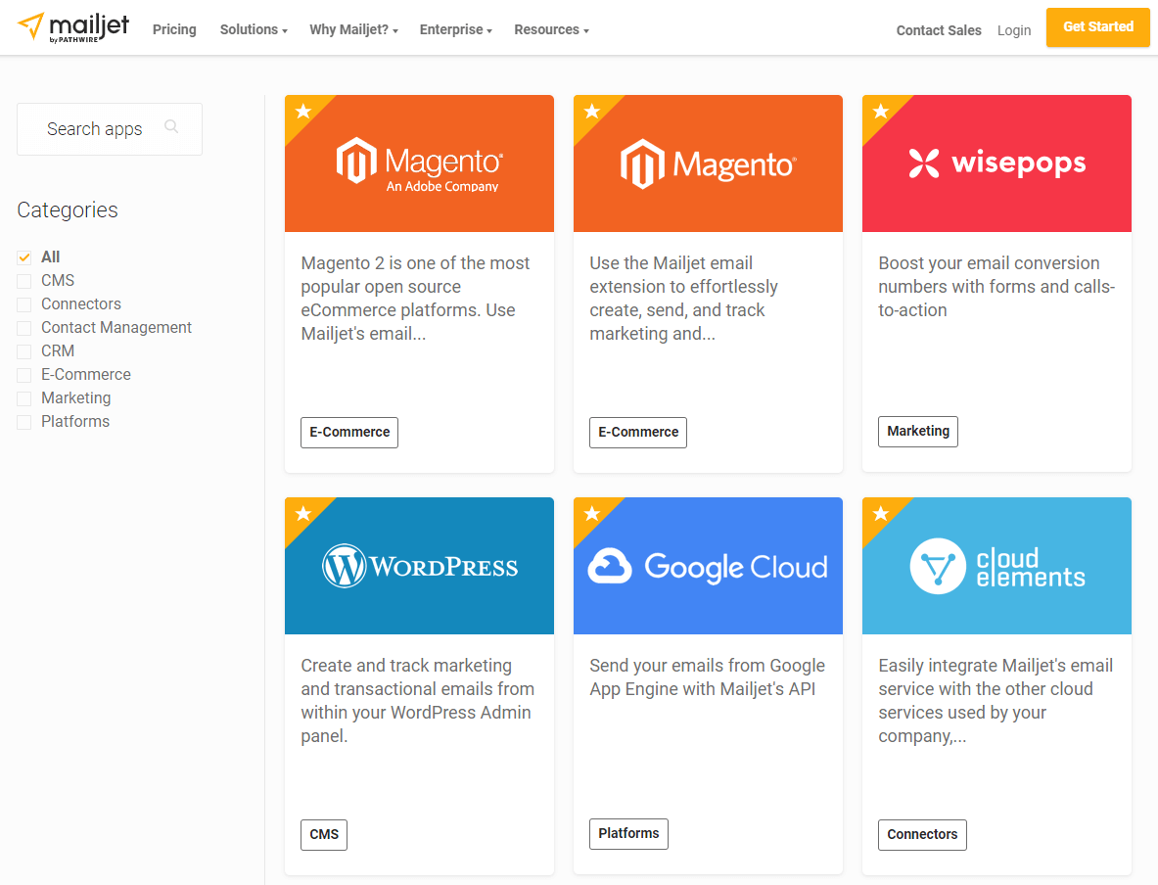Click the Wisepops logo banner
The width and height of the screenshot is (1158, 885).
click(x=997, y=163)
